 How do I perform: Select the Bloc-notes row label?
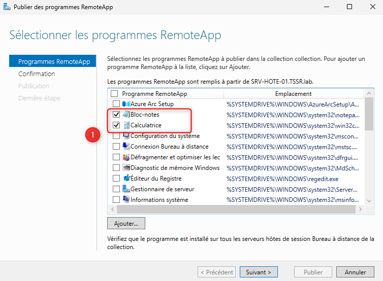point(145,115)
